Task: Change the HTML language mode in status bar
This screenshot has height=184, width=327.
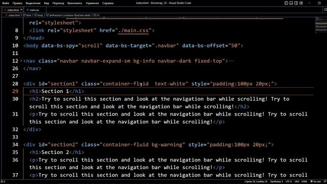Action: [305, 181]
